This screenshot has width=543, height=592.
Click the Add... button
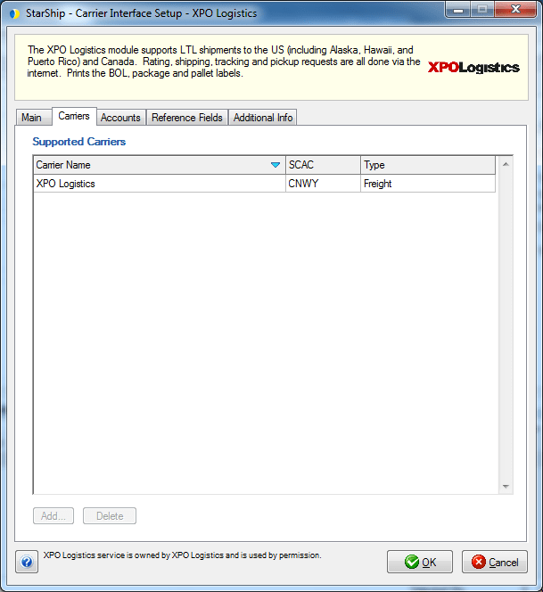pyautogui.click(x=53, y=515)
